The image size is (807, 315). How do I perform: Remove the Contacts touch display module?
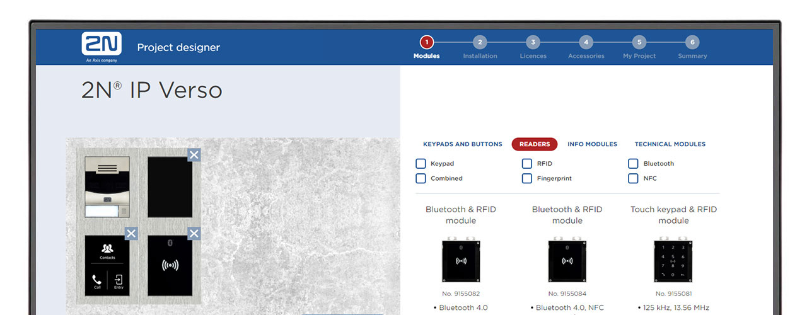coord(131,234)
